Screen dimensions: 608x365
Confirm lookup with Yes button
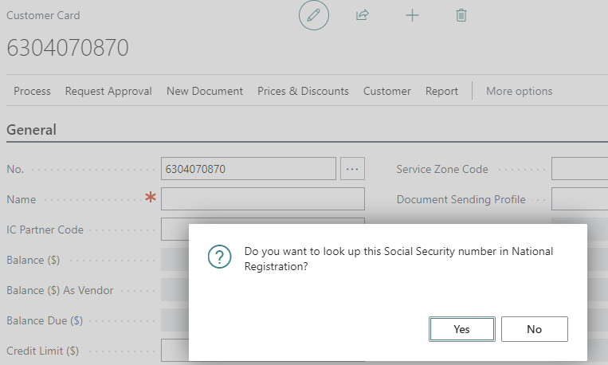pos(462,329)
